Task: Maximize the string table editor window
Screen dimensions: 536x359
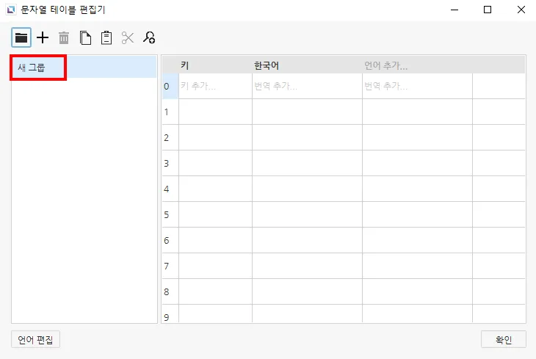Action: [488, 10]
